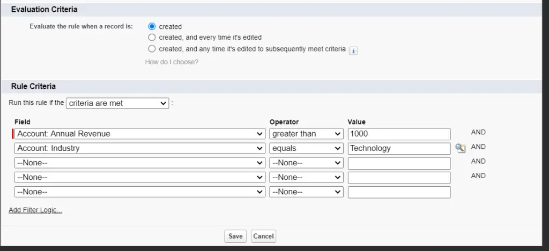Expand the Account: Annual Revenue field dropdown
Viewport: 549px width, 251px height.
(x=139, y=134)
